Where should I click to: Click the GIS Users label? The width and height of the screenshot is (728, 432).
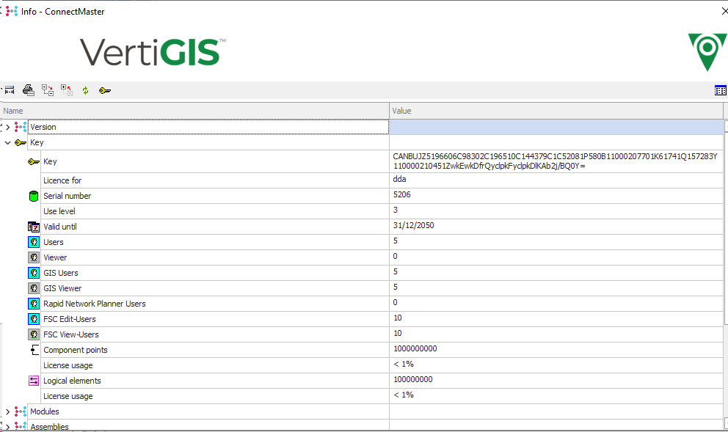[x=60, y=273]
